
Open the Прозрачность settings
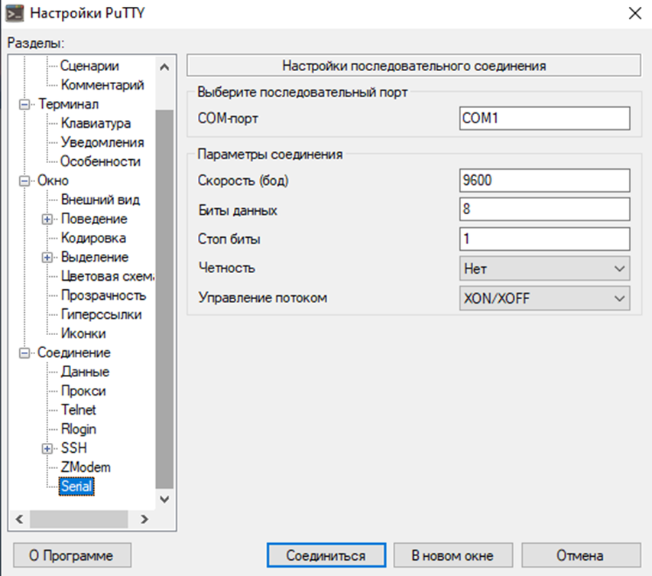pyautogui.click(x=103, y=295)
